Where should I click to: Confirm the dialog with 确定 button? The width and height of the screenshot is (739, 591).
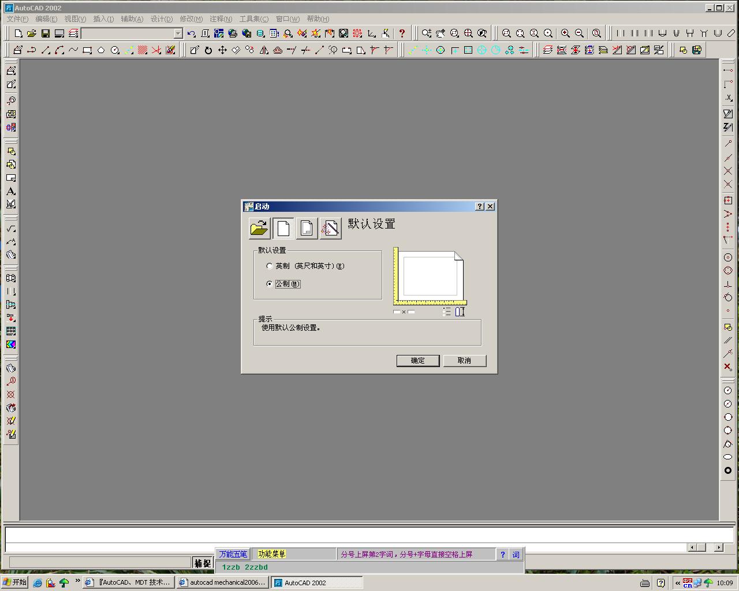tap(418, 361)
